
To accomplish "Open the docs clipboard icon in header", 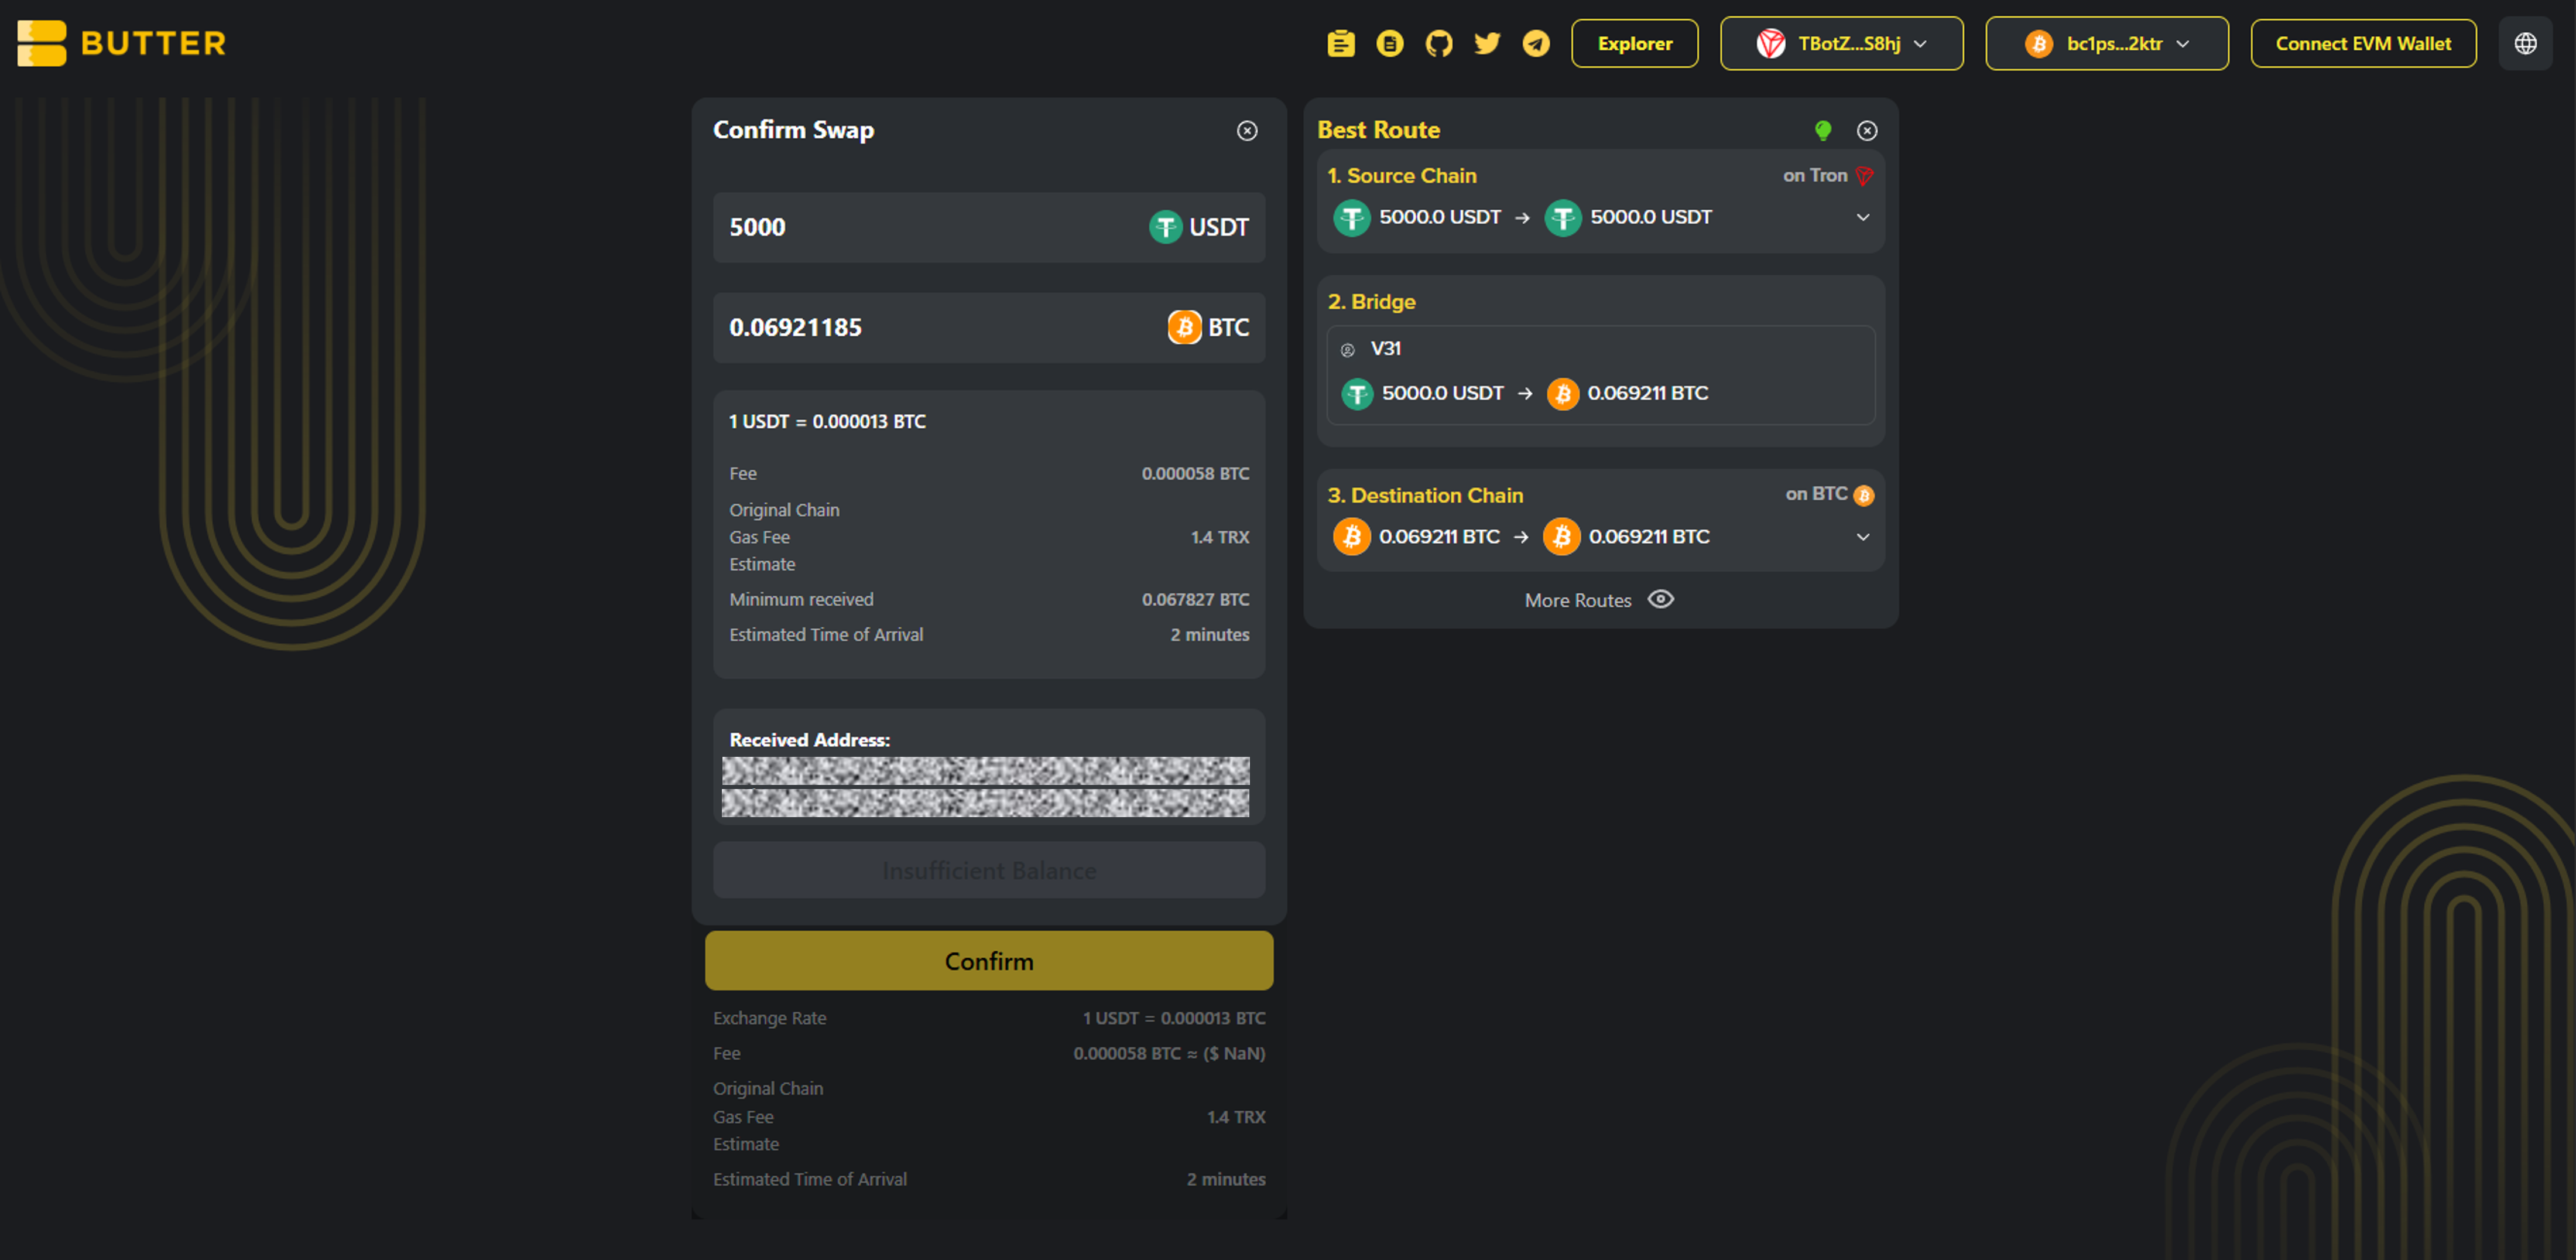I will click(1341, 43).
